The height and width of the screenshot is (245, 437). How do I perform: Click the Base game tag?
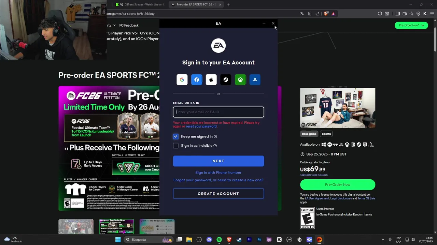point(309,134)
